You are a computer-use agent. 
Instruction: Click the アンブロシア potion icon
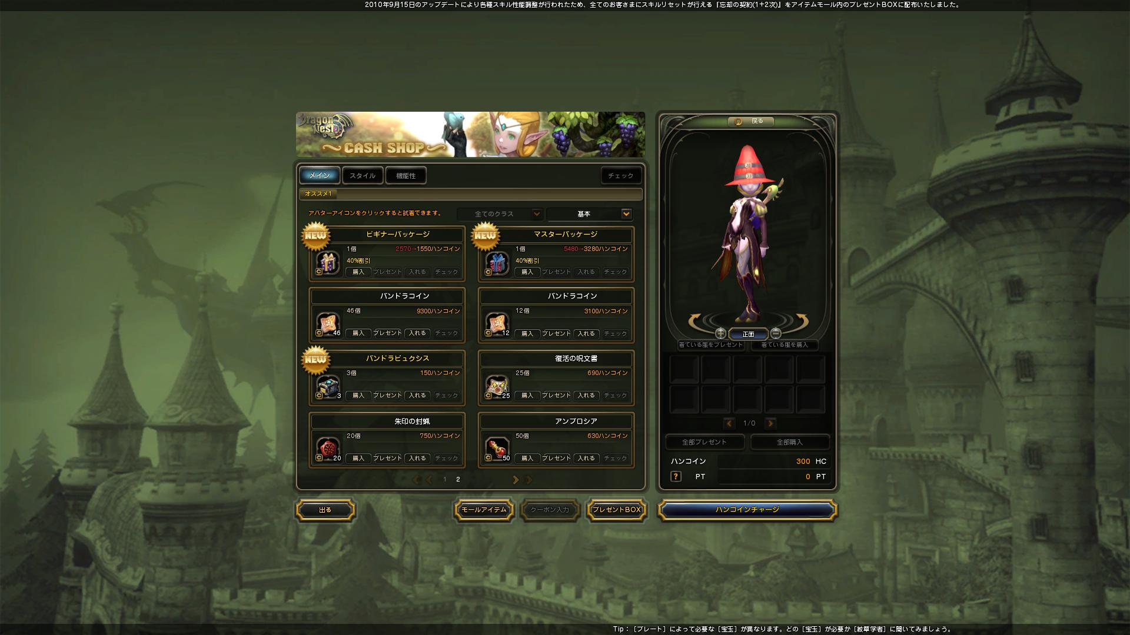click(x=497, y=449)
